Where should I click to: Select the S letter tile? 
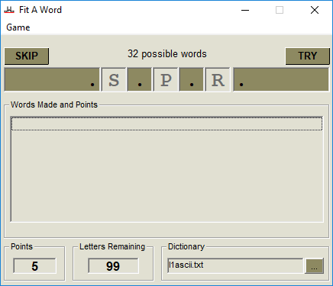coord(114,80)
